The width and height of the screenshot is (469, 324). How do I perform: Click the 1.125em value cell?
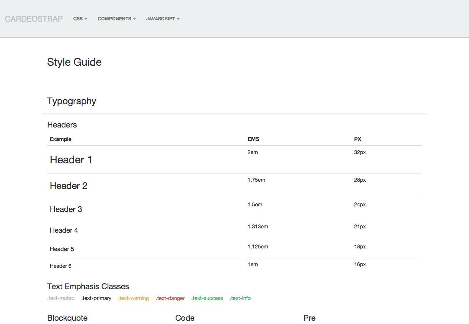click(258, 247)
